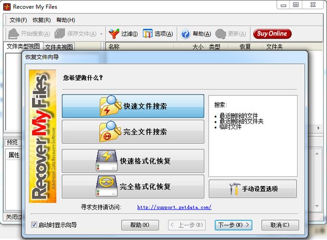This screenshot has width=327, height=240.
Task: Click the 恢复文件向导 dialog title
Action: click(42, 57)
